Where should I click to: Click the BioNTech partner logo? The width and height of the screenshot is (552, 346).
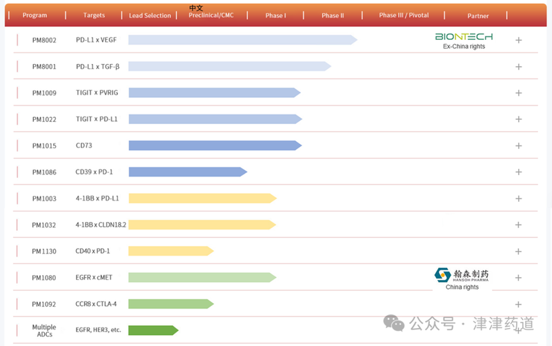[x=464, y=37]
